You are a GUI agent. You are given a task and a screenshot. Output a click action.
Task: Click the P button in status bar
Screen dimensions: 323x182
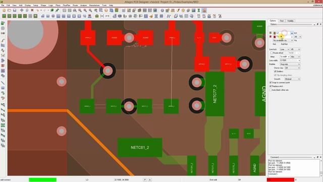pos(145,180)
